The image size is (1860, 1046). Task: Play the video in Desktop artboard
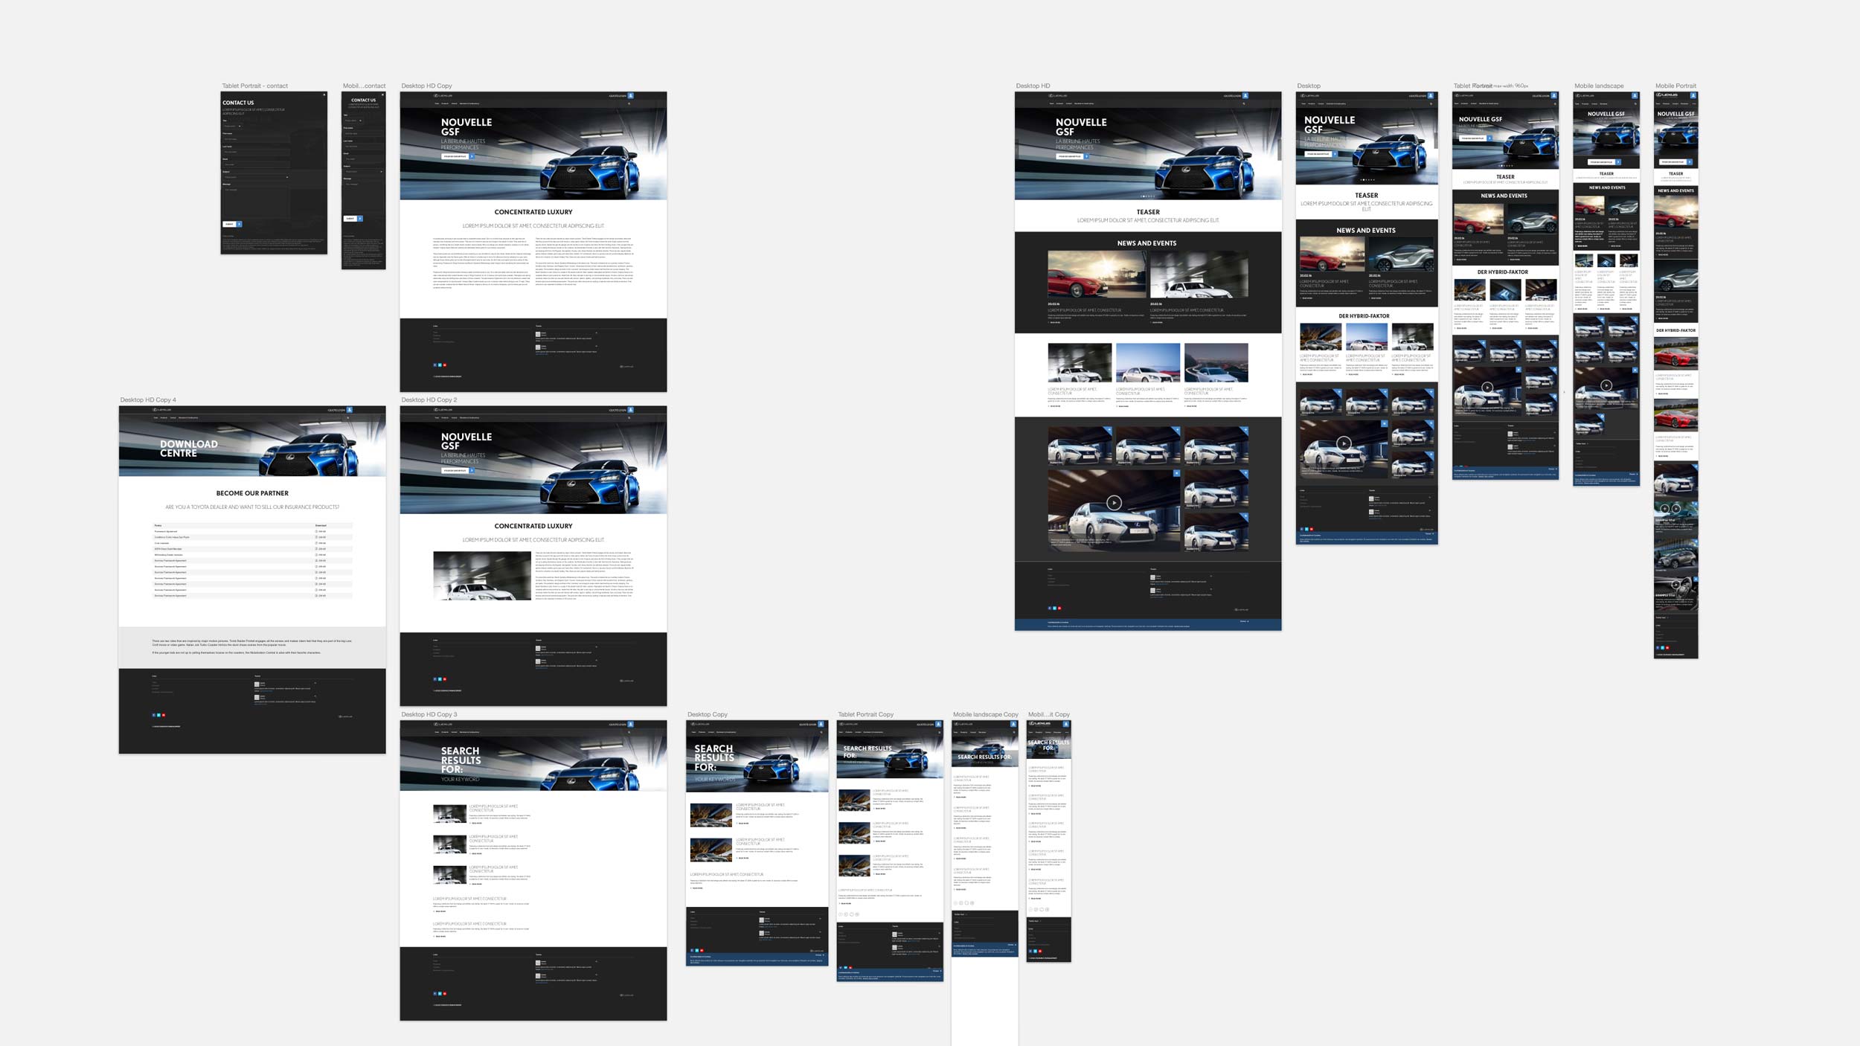(1344, 443)
